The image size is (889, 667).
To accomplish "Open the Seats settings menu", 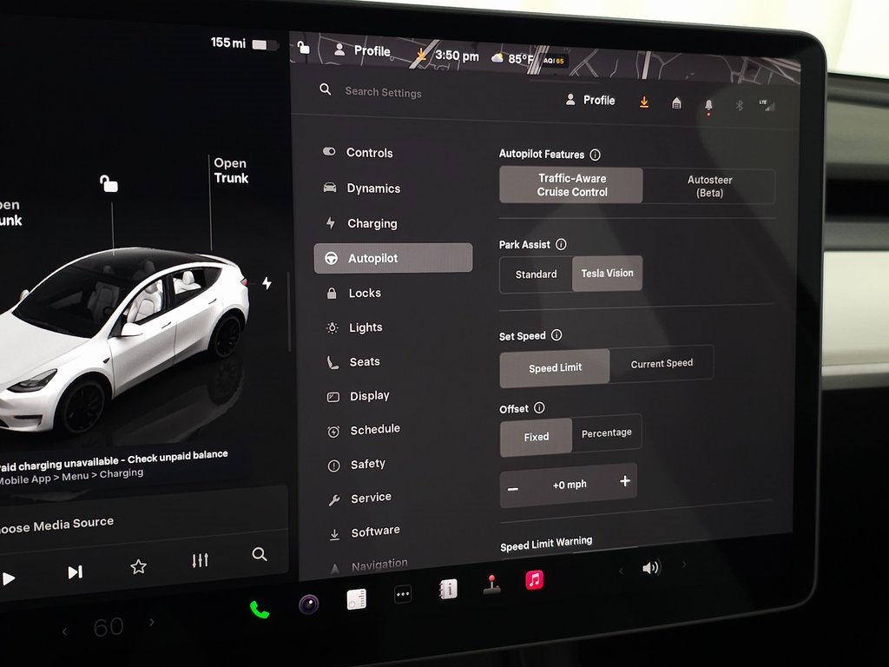I will (x=354, y=362).
